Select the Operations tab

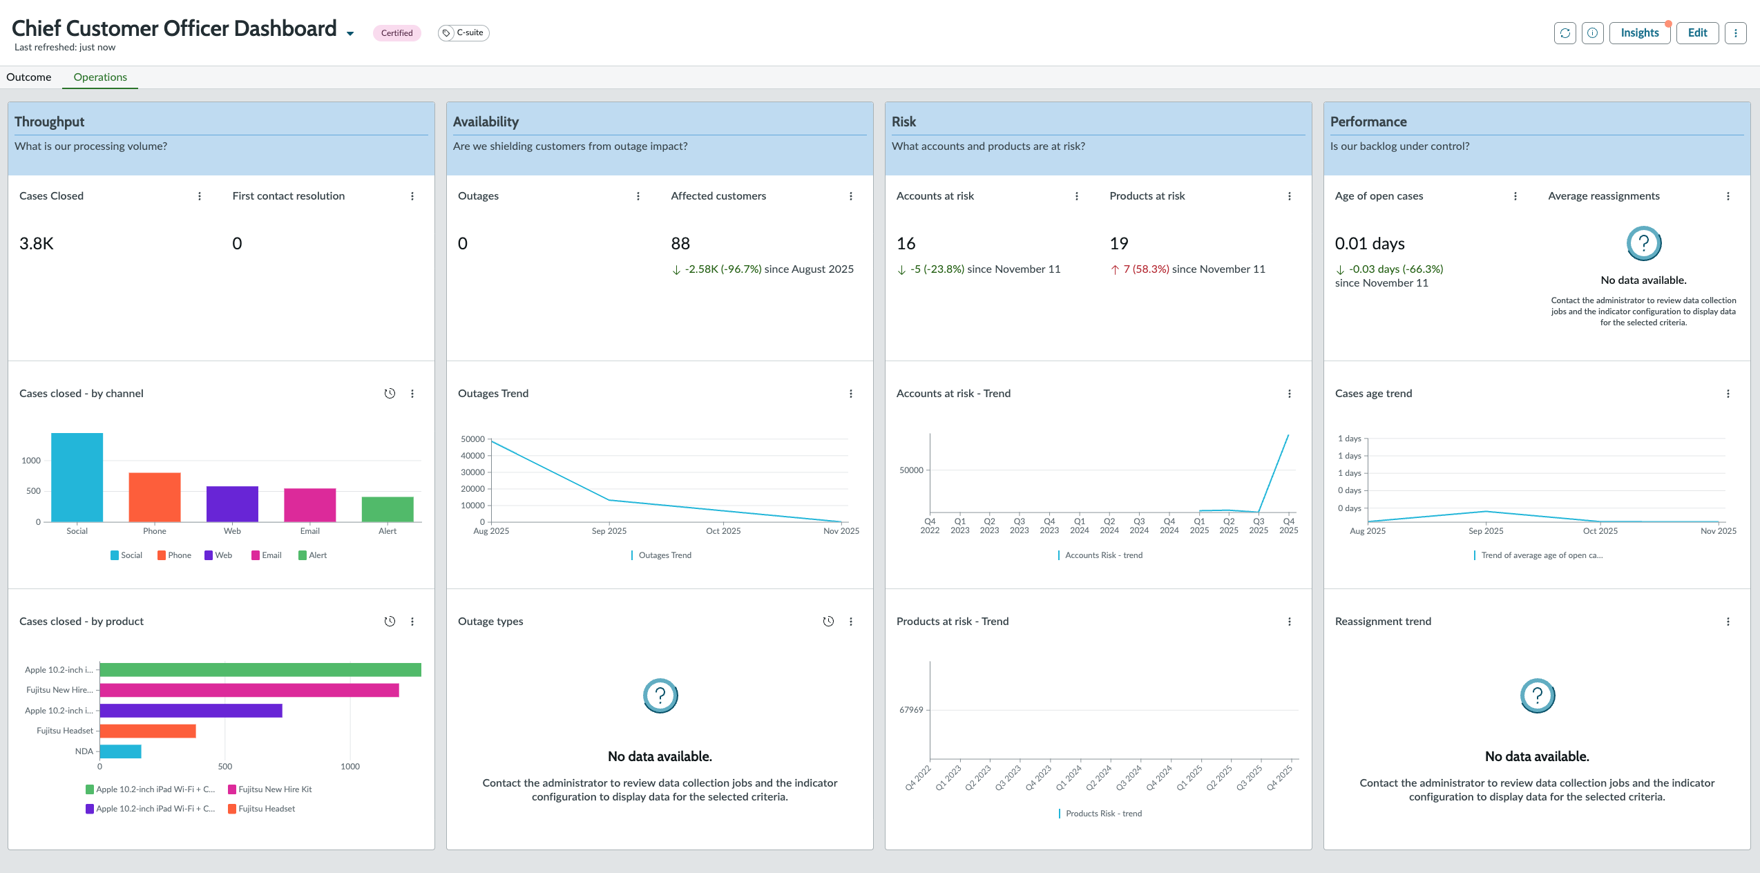(x=100, y=77)
